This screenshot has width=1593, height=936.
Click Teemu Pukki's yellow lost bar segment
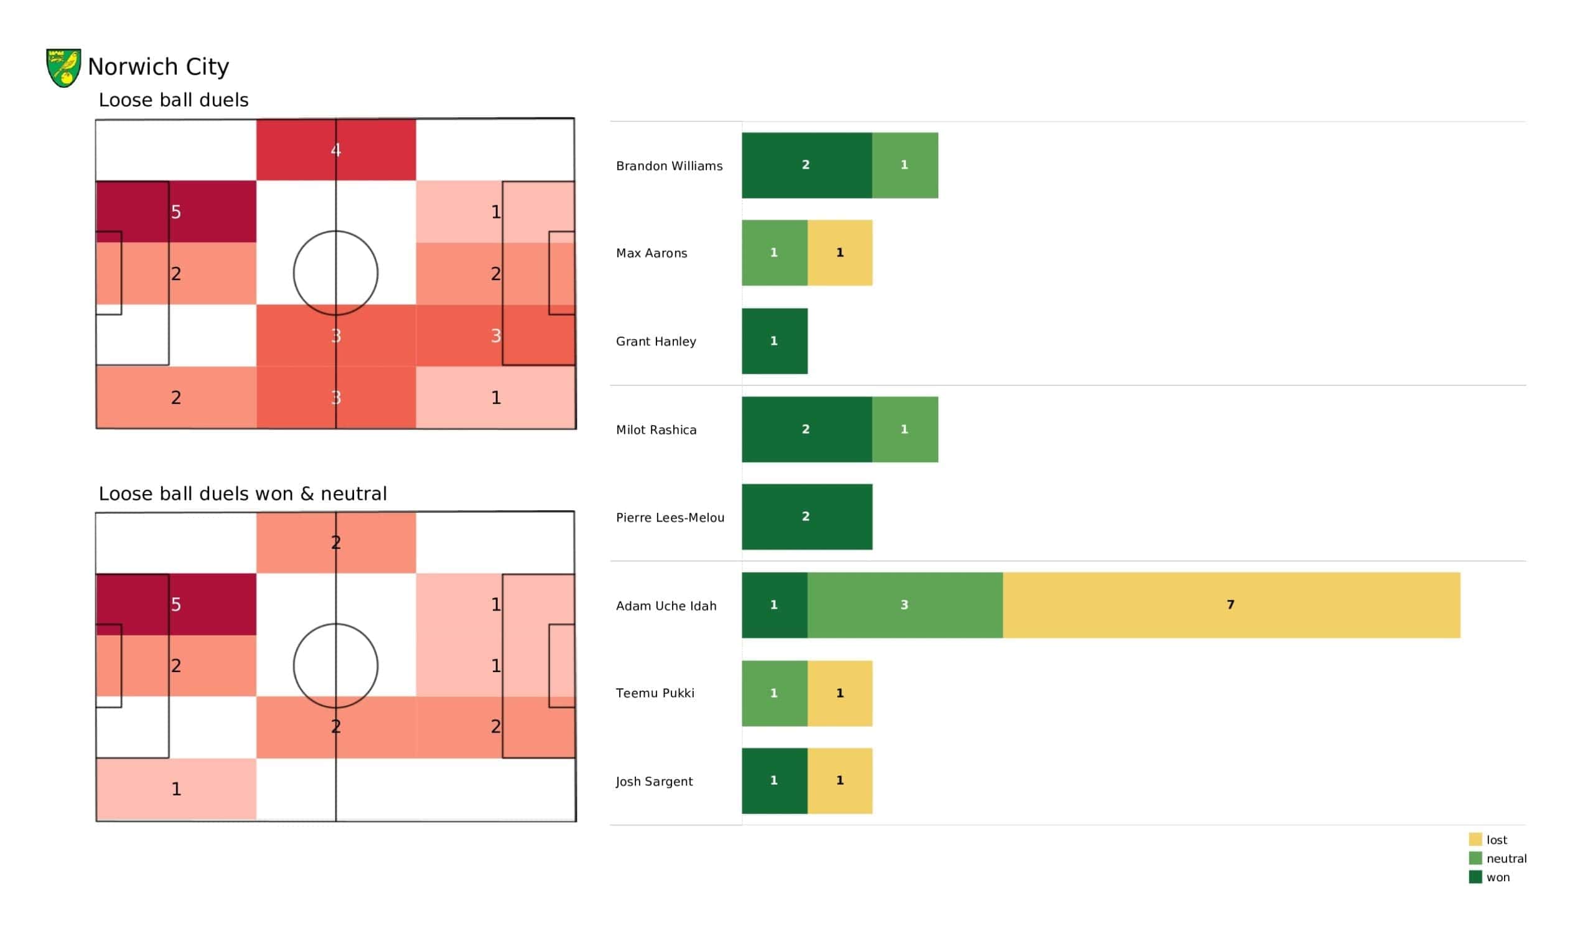pyautogui.click(x=839, y=693)
